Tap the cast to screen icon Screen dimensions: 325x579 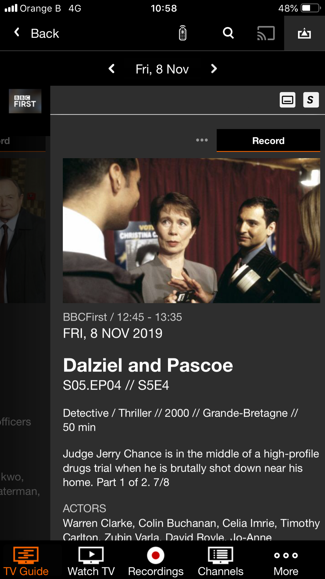coord(266,33)
